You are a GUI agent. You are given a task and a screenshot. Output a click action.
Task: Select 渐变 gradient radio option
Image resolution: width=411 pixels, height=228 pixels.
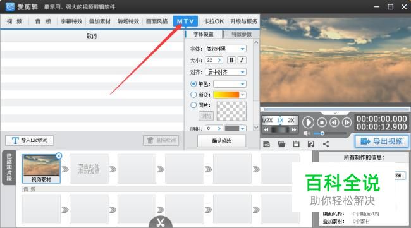point(193,95)
